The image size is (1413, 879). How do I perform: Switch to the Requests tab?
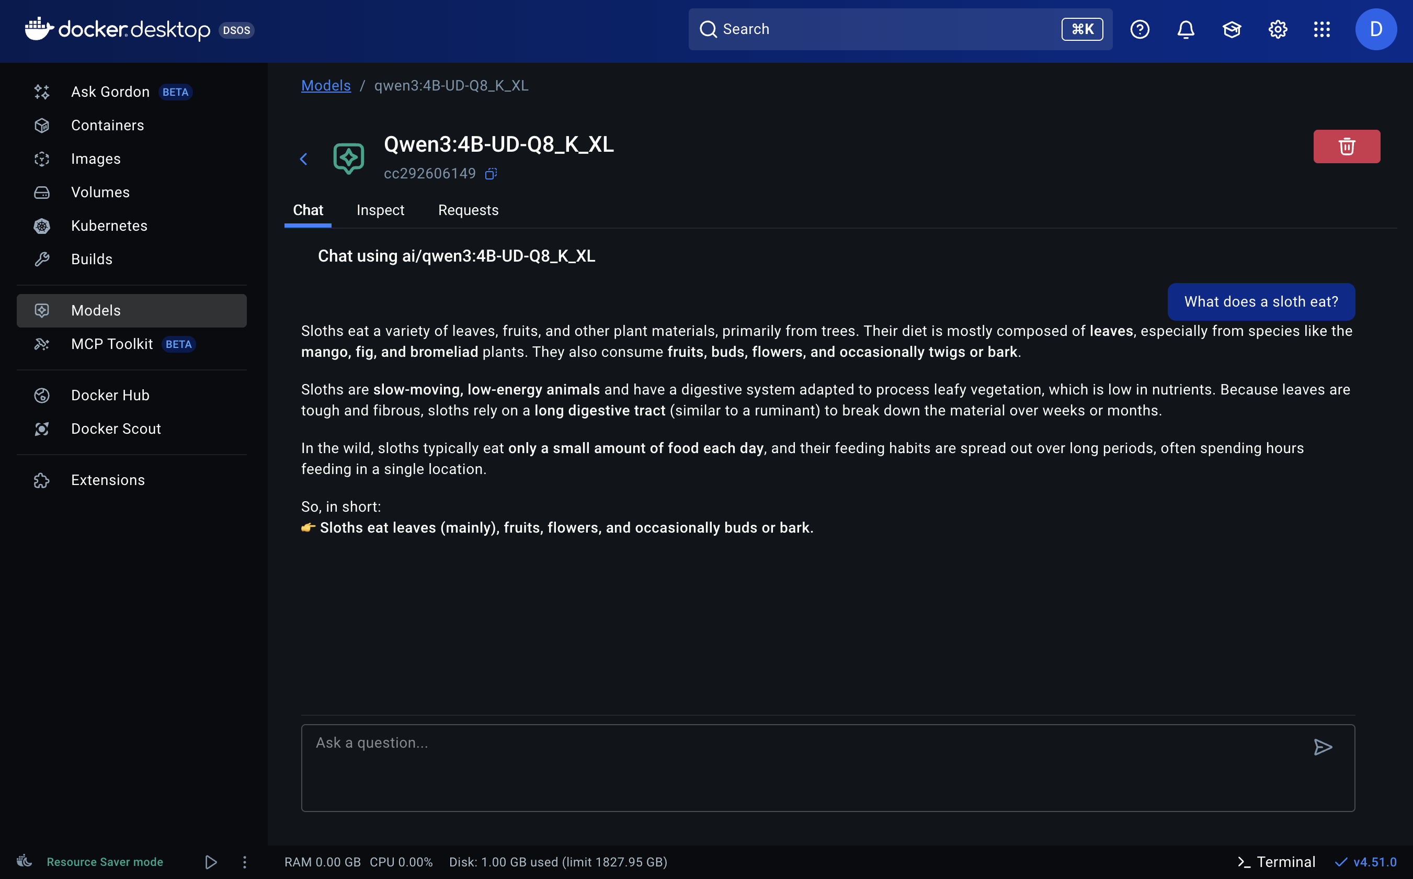[468, 210]
